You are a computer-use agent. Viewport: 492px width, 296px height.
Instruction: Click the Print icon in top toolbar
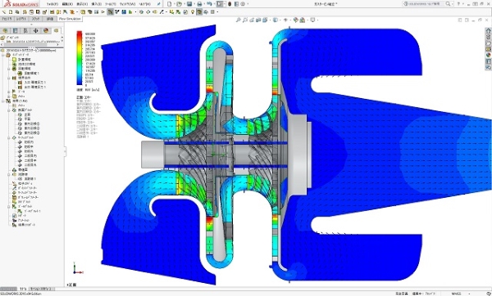(199, 4)
